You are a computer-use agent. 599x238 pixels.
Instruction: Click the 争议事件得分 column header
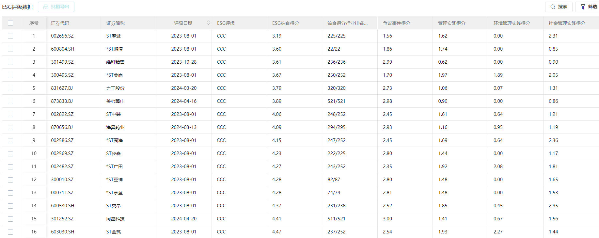[396, 23]
